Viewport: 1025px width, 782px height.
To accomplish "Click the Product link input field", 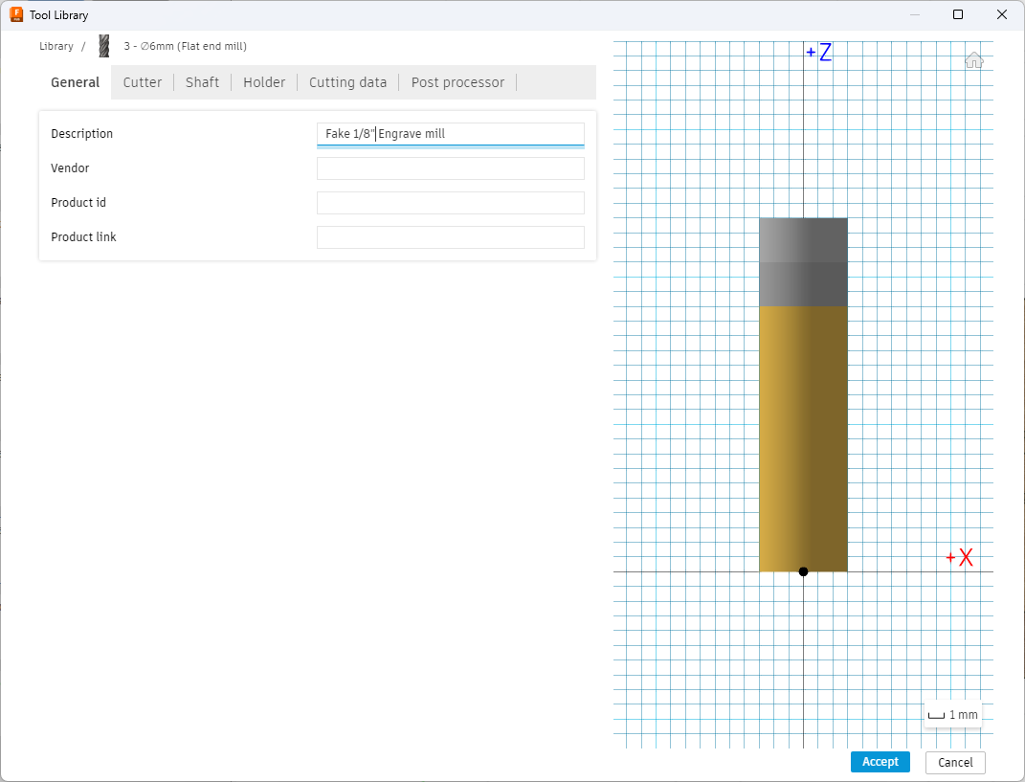I will pos(450,237).
